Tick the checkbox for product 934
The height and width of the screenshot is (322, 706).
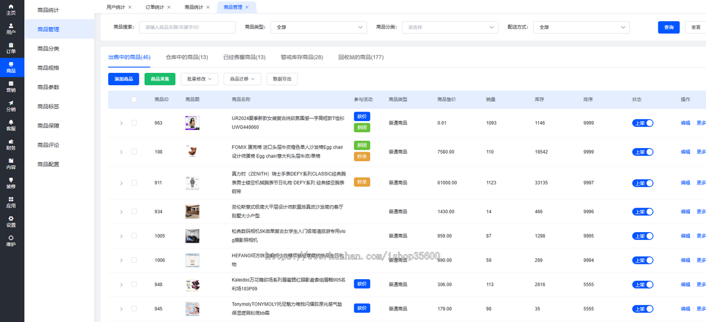click(134, 212)
